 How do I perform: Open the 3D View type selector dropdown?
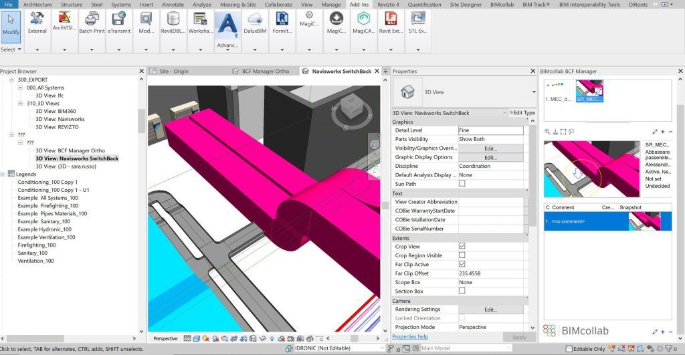click(533, 92)
